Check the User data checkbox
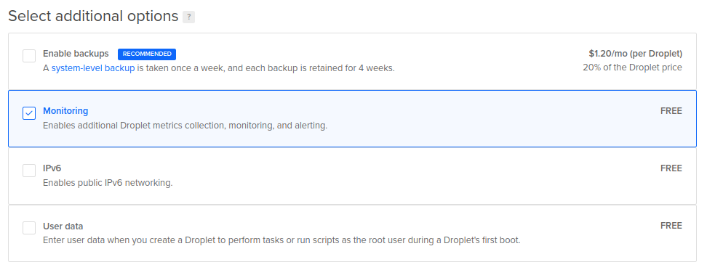Image resolution: width=715 pixels, height=278 pixels. 29,228
